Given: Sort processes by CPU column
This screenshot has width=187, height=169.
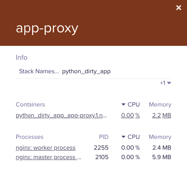Looking at the screenshot, I should [130, 137].
